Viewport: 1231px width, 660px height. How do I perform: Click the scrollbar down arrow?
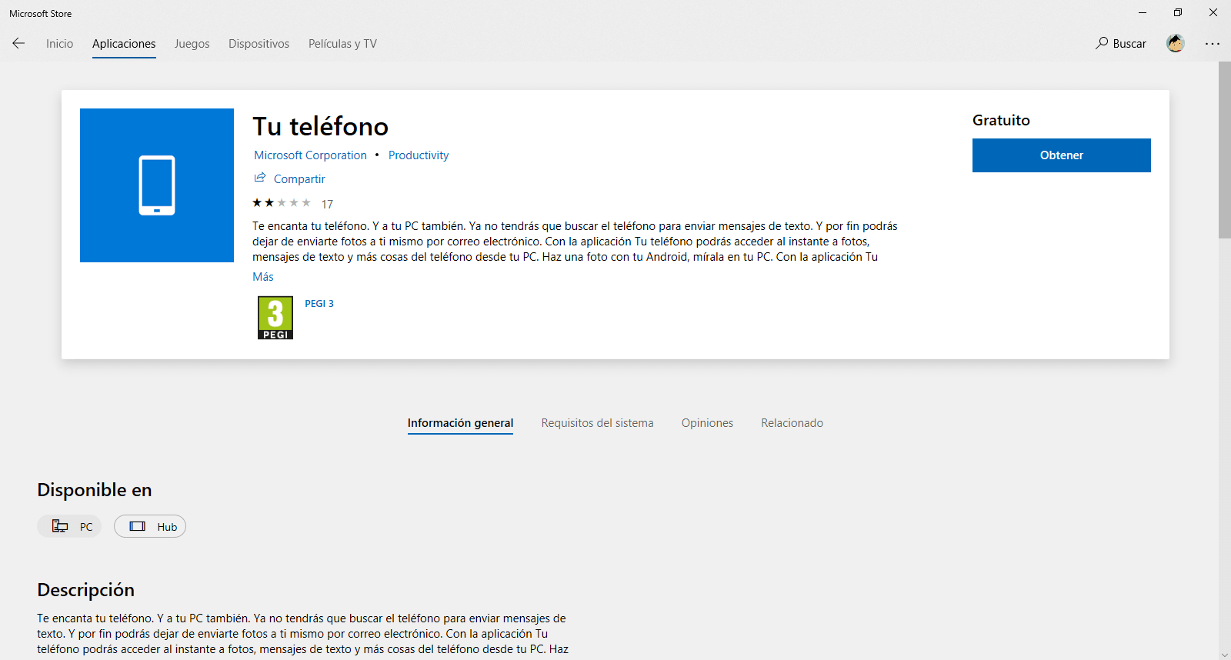pos(1224,655)
